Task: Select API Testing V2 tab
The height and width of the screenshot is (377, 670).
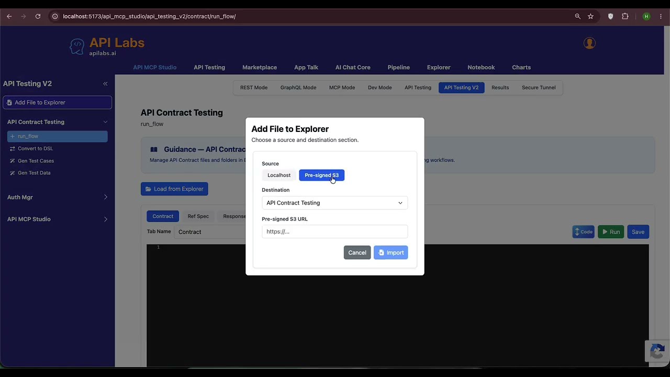Action: tap(461, 87)
